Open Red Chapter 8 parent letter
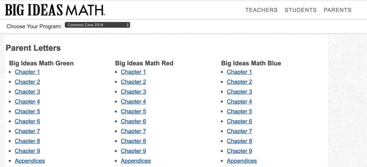 (x=133, y=141)
